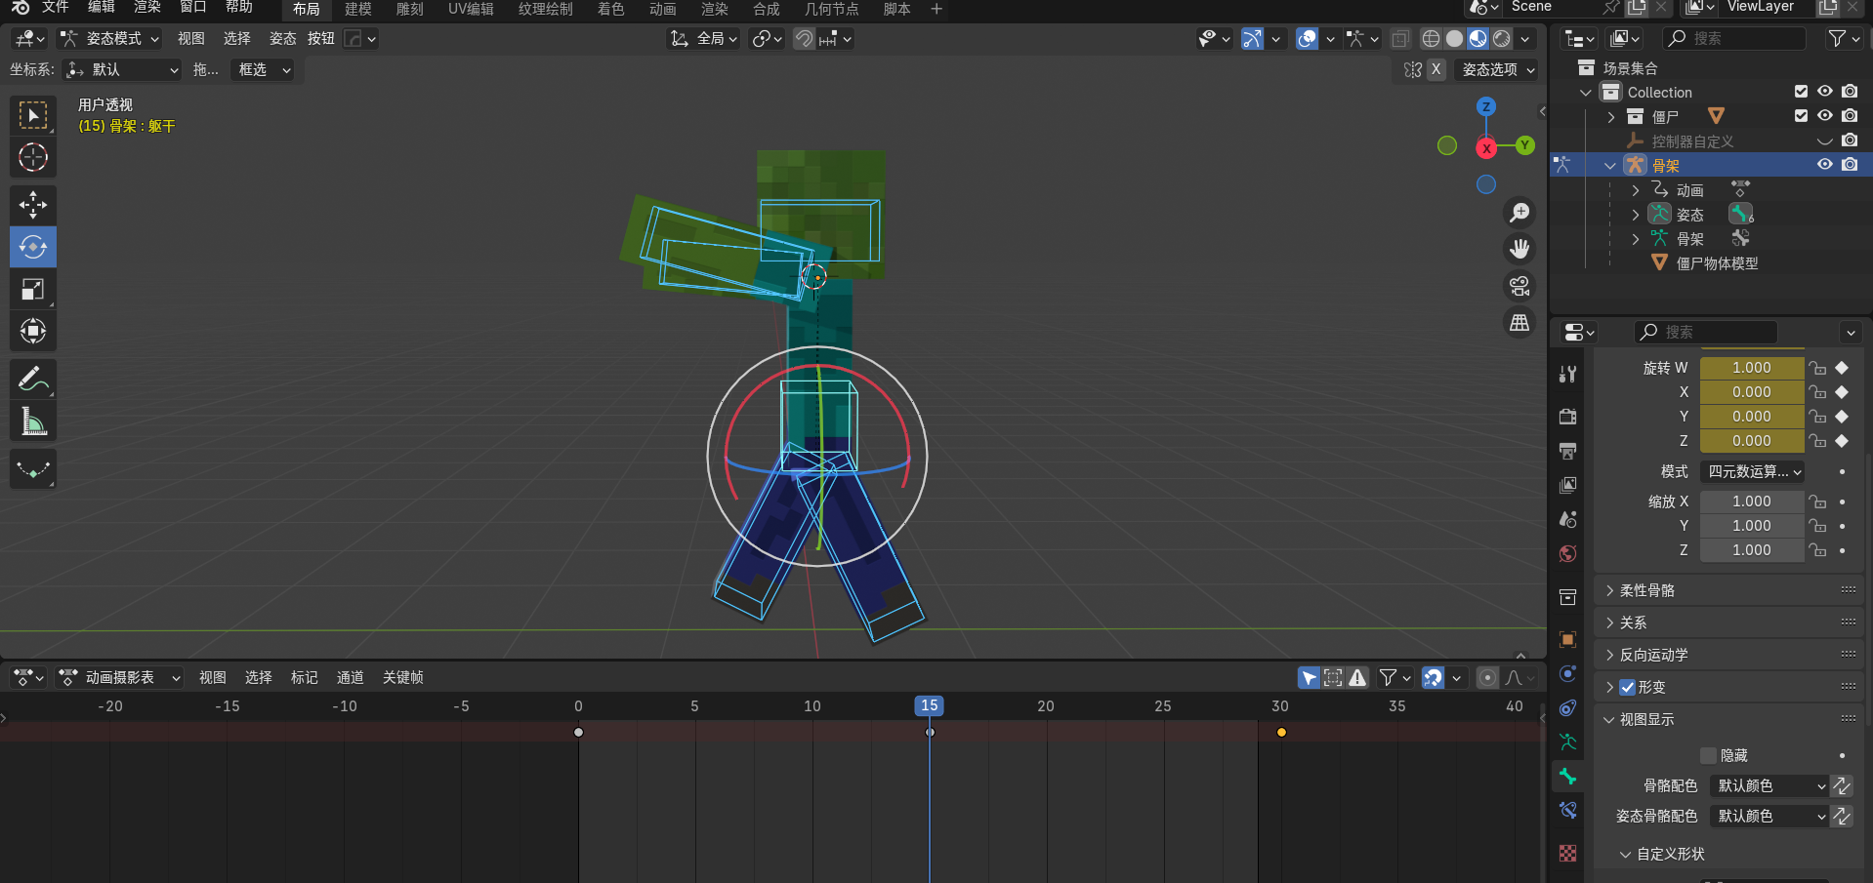Open the 四元数运算 rotation mode dropdown
The height and width of the screenshot is (883, 1873).
[1753, 471]
